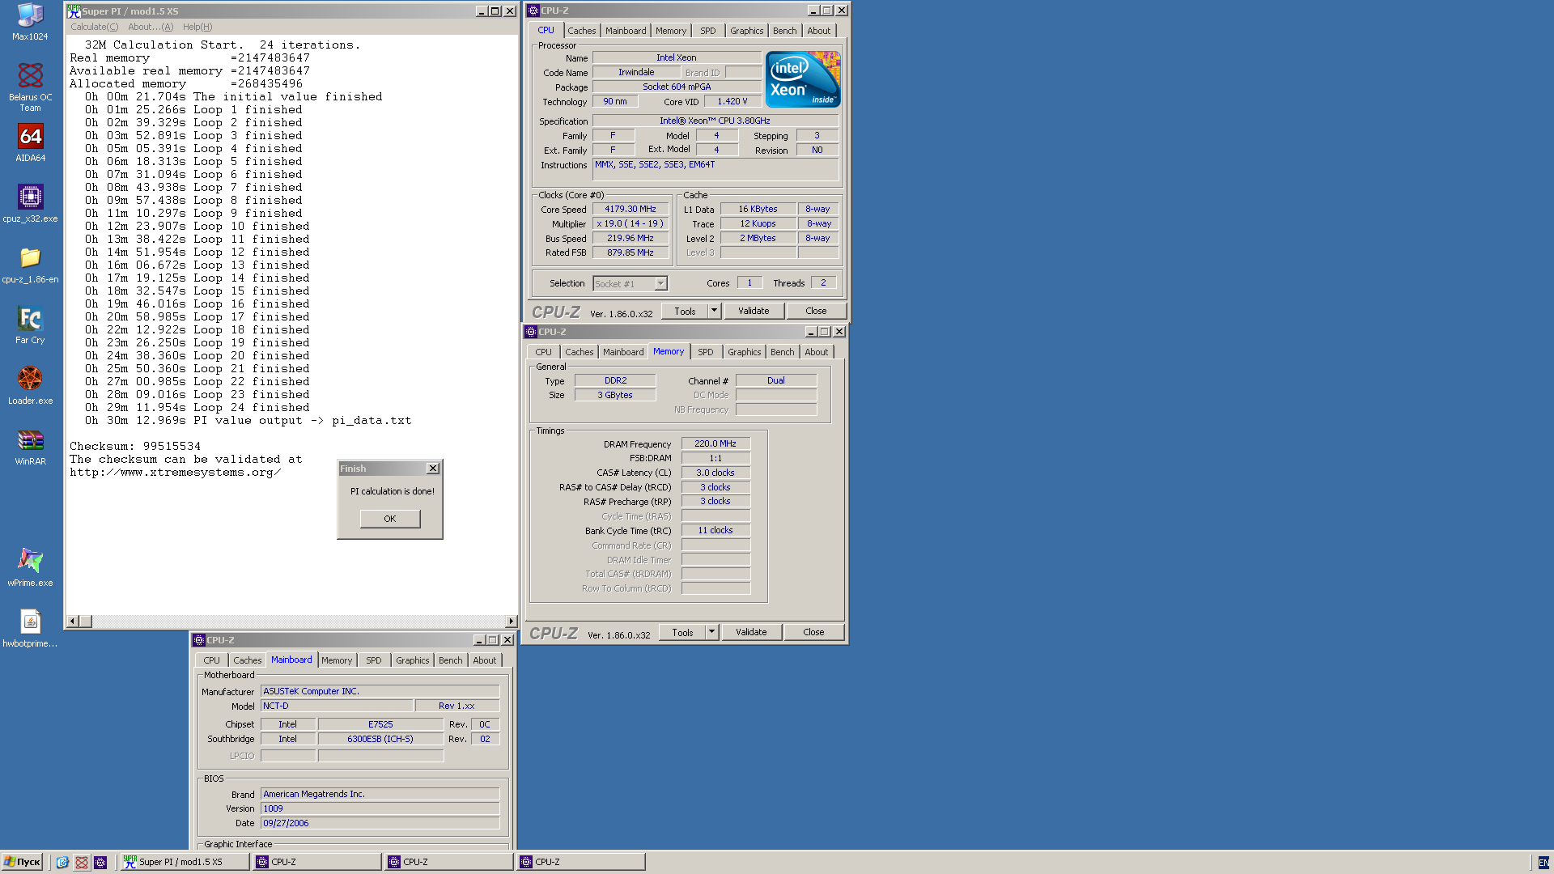Launch AIDA64 desktop icon

(30, 143)
